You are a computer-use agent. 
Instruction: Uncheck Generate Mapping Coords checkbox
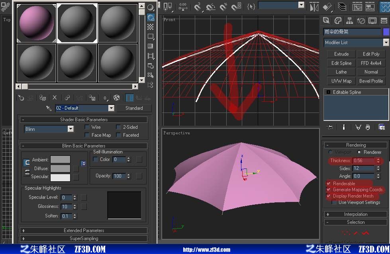[328, 190]
